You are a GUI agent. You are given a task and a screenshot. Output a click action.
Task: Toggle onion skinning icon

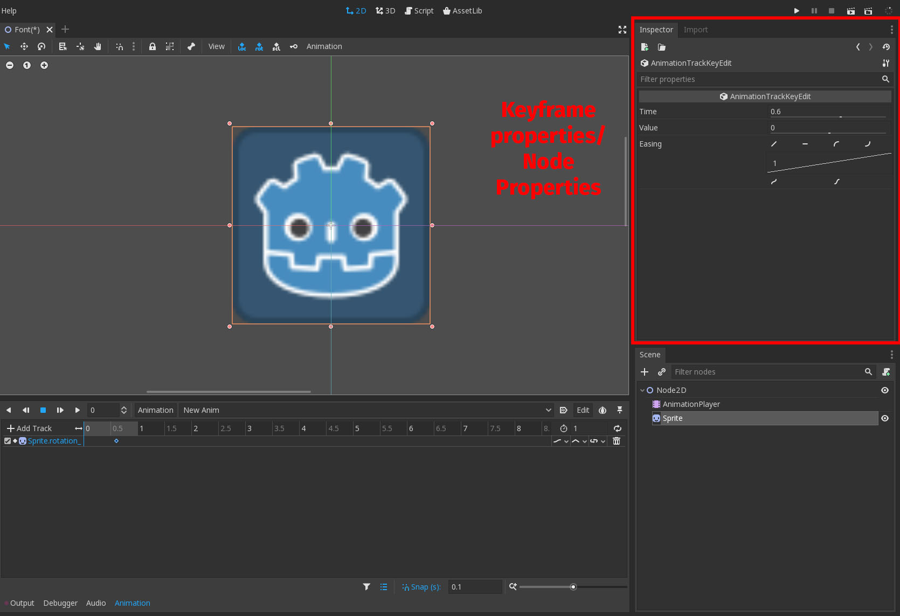click(603, 410)
